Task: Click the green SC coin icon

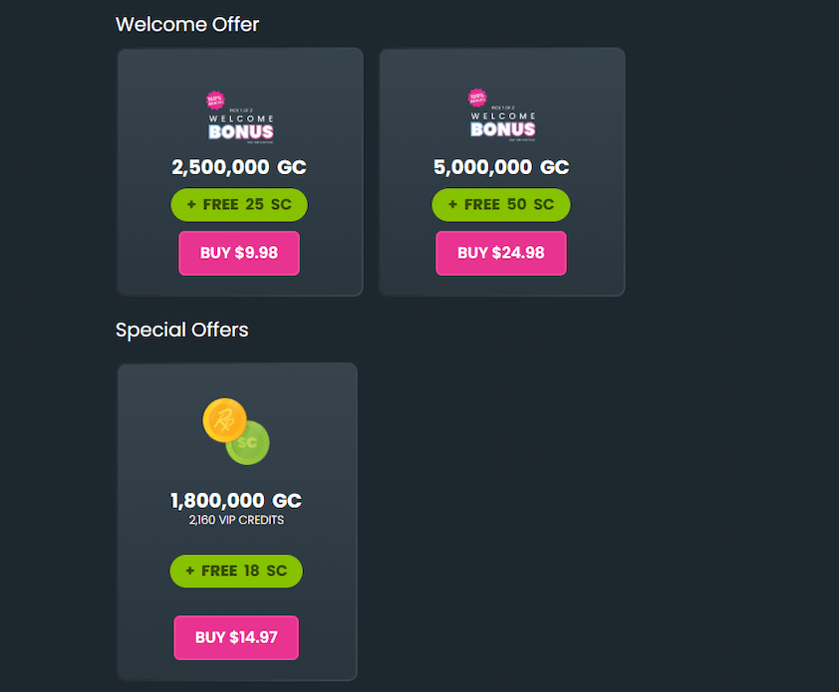Action: point(247,445)
